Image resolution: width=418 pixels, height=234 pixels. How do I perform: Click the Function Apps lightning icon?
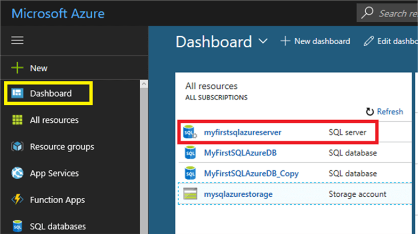[18, 200]
